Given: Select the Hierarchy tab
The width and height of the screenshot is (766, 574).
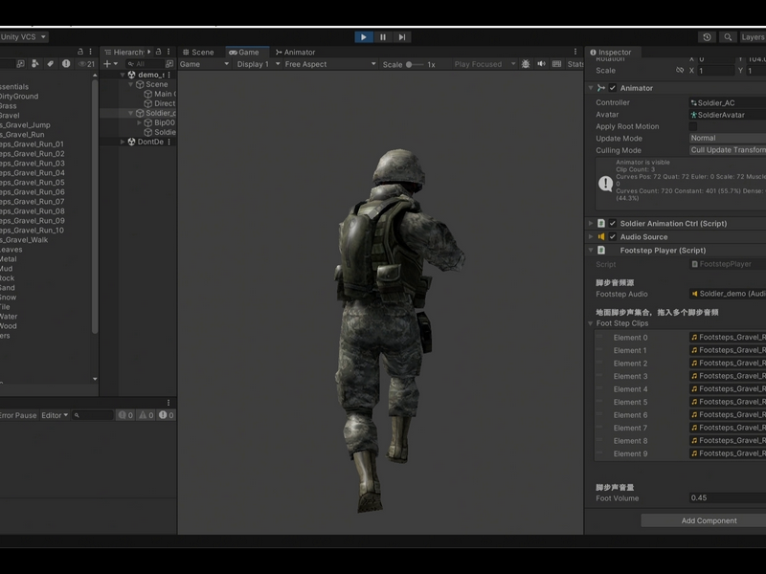Looking at the screenshot, I should pos(124,52).
